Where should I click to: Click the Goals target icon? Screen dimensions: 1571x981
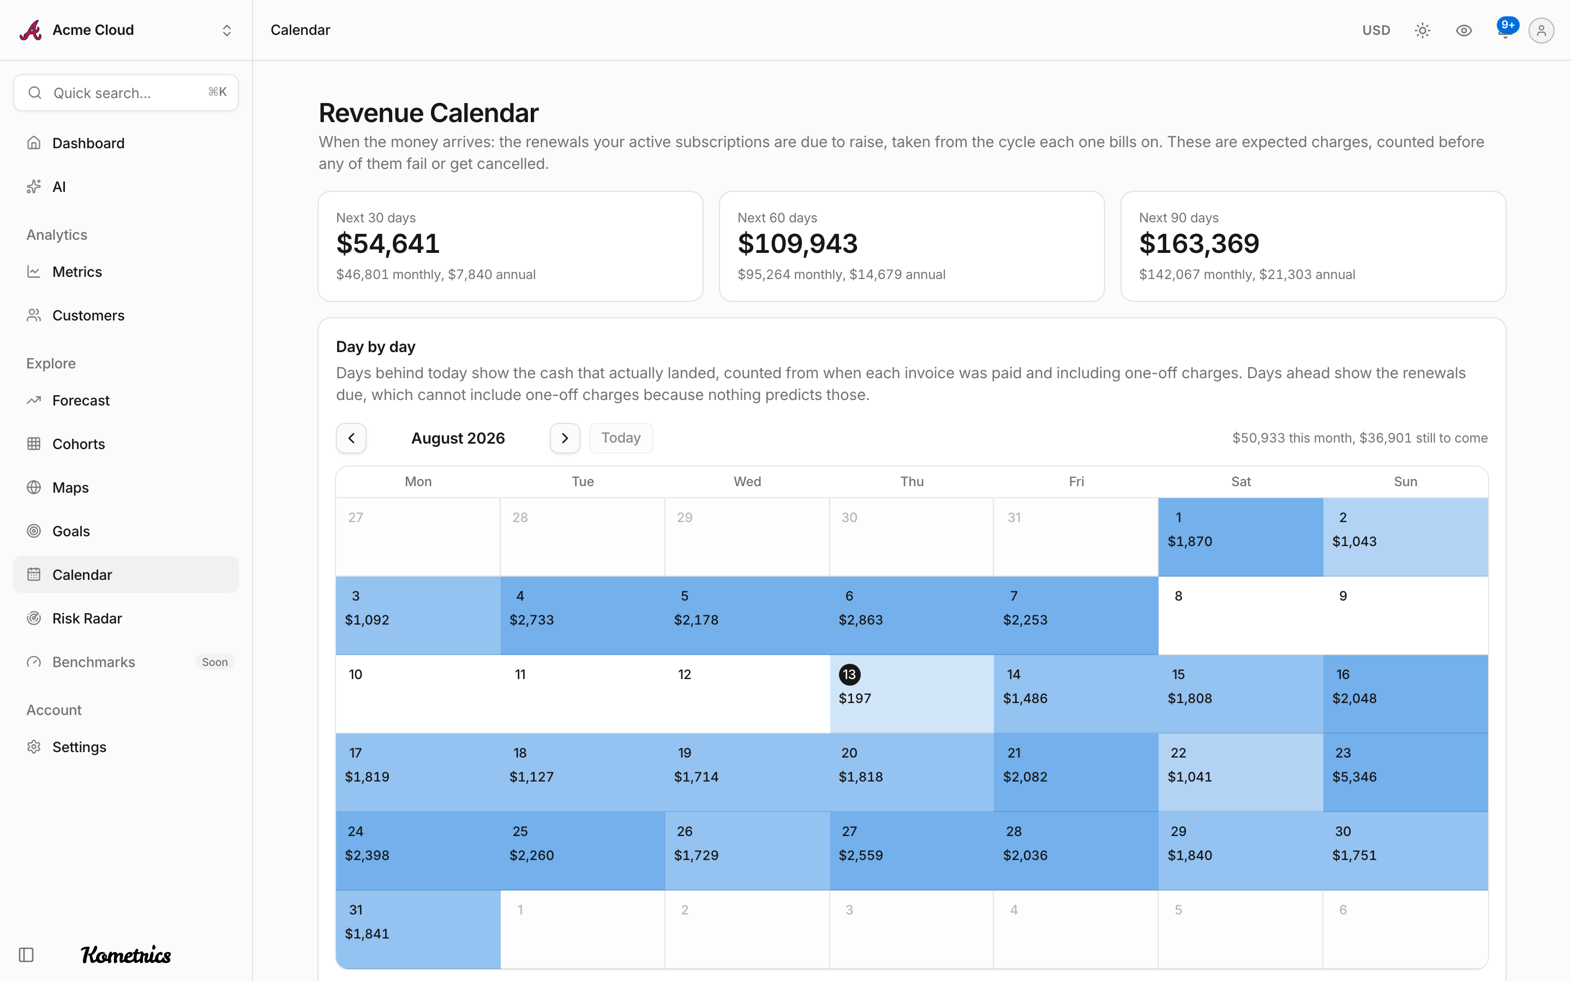[x=34, y=531]
